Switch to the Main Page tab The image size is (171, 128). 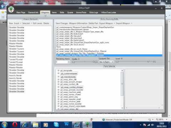(x=21, y=12)
